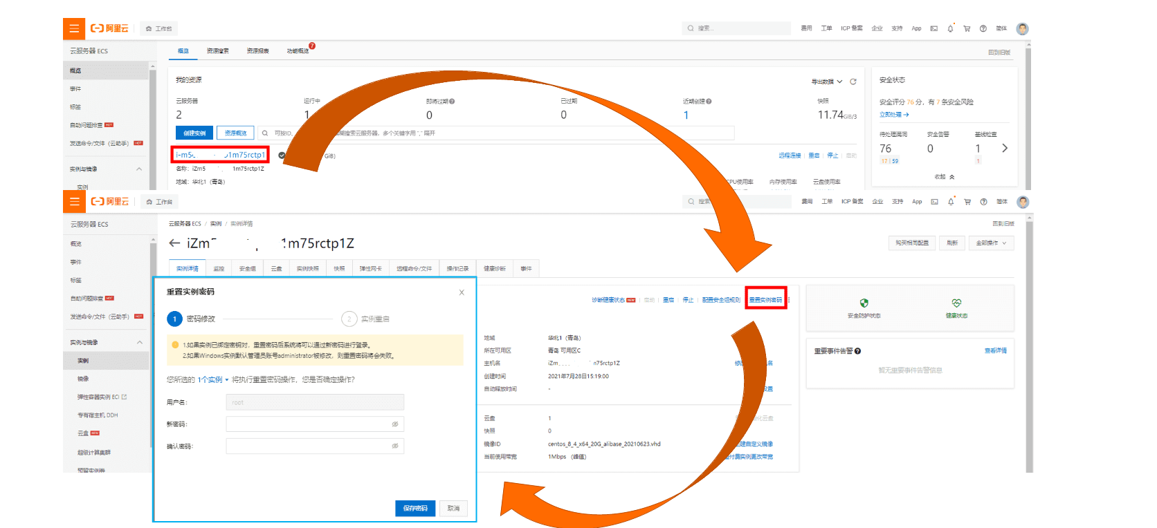This screenshot has width=1157, height=528.
Task: Click the help icon next to 重要事件告警
Action: (x=857, y=351)
